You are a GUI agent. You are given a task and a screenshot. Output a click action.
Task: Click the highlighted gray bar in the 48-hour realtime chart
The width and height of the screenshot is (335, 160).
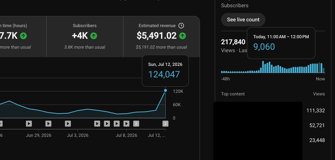point(319,68)
